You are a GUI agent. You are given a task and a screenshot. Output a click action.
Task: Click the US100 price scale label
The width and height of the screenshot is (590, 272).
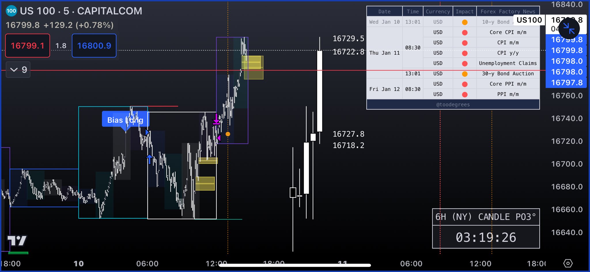[529, 20]
